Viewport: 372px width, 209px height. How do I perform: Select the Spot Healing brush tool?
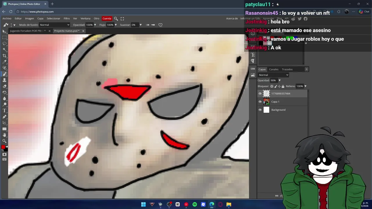4,68
